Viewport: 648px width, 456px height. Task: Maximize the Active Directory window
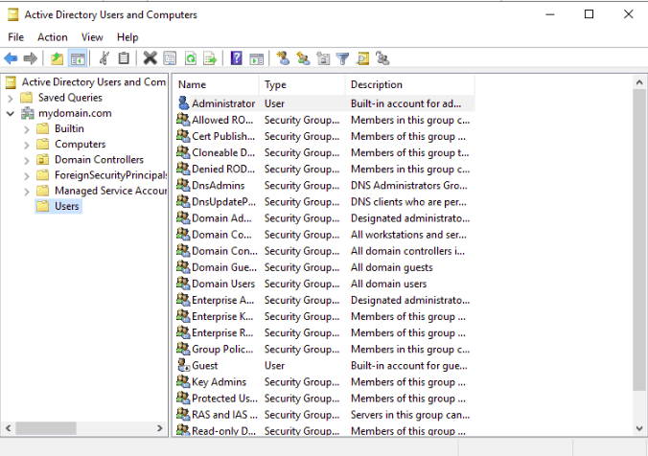tap(589, 14)
